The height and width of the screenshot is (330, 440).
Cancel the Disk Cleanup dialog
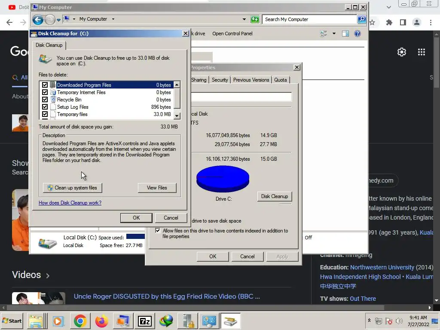(171, 218)
